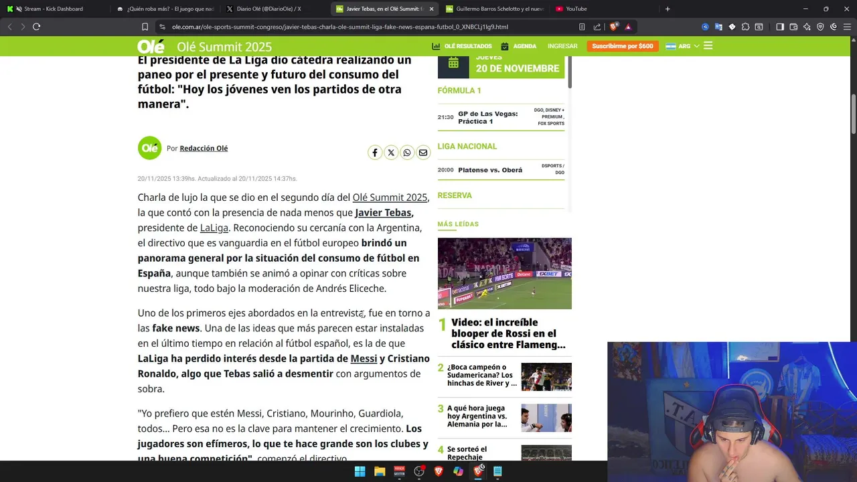
Task: Click the Boca campeón story thumbnail
Action: 546,377
